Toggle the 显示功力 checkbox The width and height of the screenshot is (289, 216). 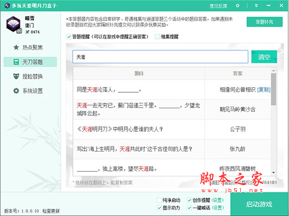click(x=159, y=208)
